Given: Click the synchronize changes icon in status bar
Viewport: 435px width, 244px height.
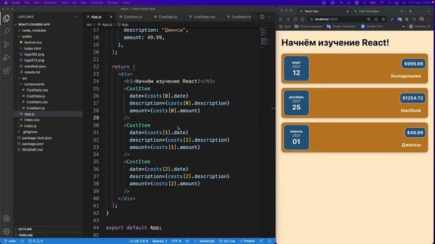Looking at the screenshot, I should (22, 241).
